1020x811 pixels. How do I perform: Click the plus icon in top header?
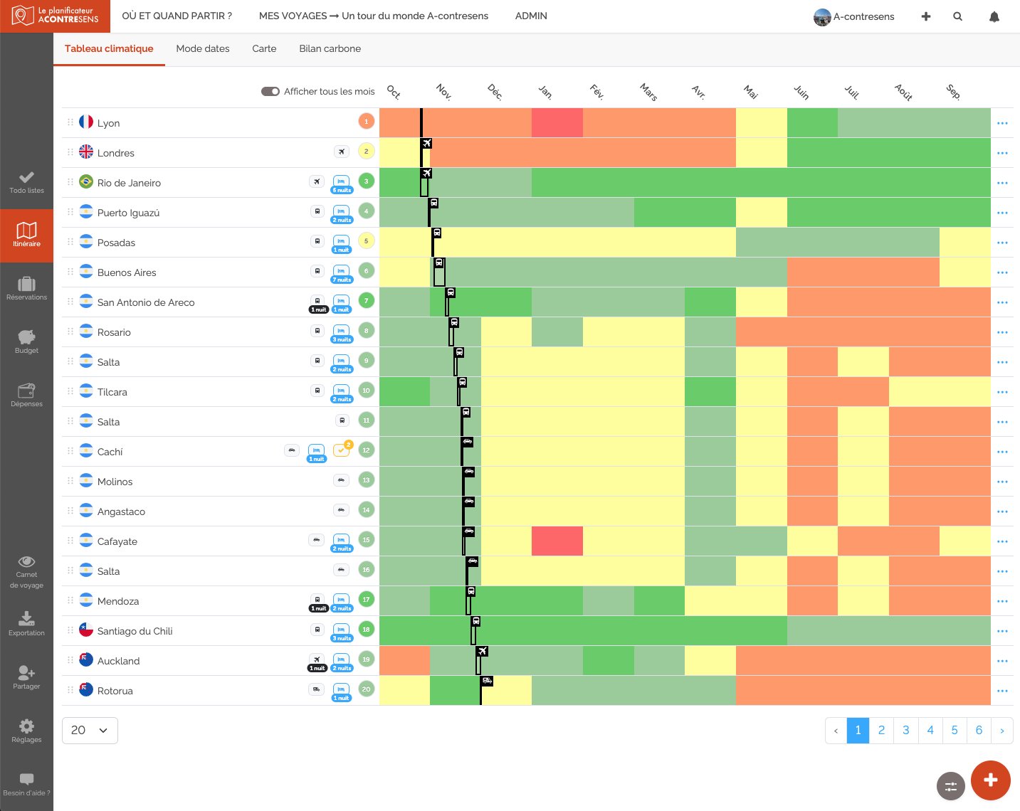pyautogui.click(x=926, y=16)
